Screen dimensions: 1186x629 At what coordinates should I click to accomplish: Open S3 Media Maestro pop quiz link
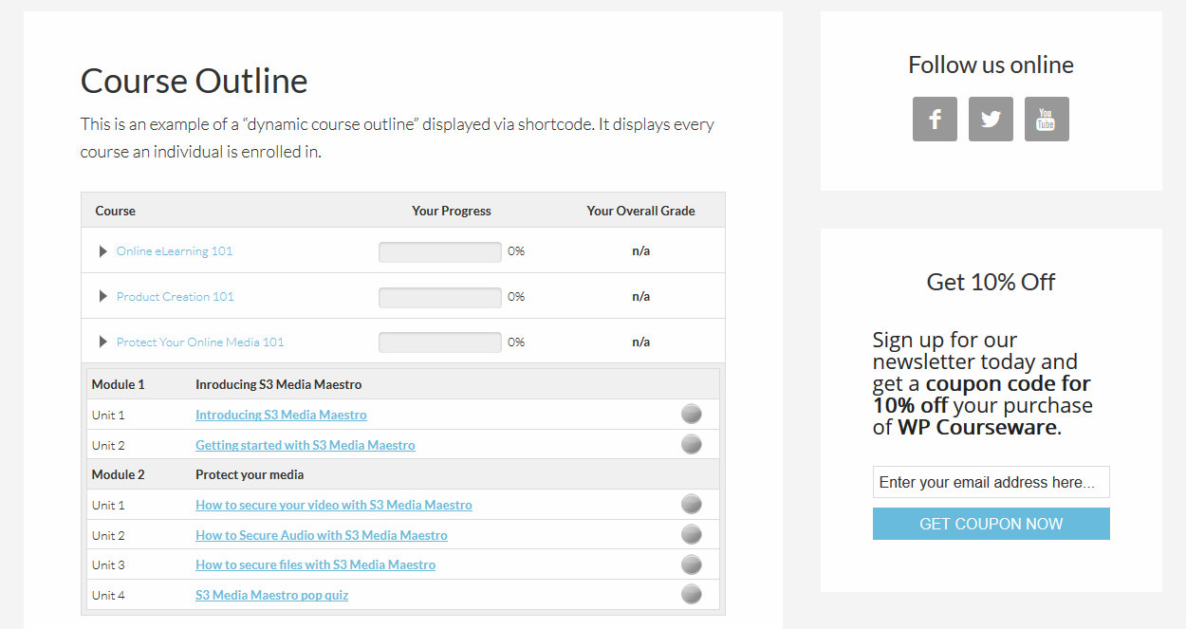pos(272,595)
